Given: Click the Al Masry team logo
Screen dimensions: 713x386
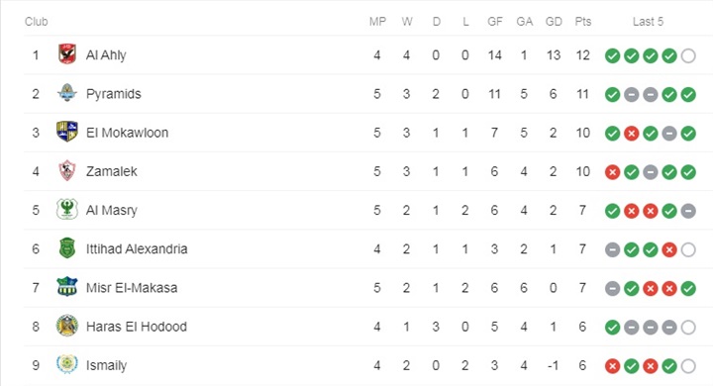Looking at the screenshot, I should click(67, 210).
